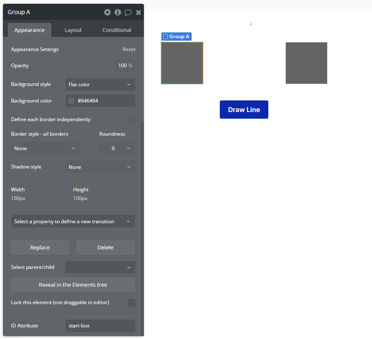Open the Roundness dropdown
372x339 pixels.
click(x=117, y=149)
